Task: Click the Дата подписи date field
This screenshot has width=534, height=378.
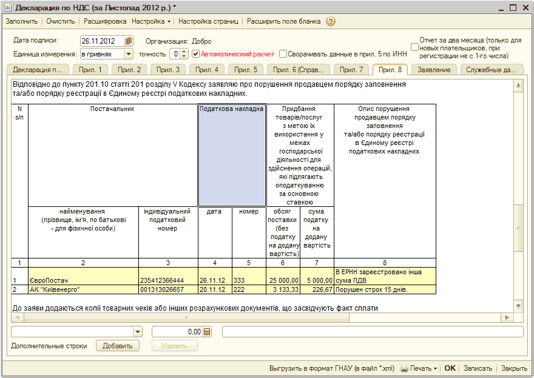Action: 102,41
